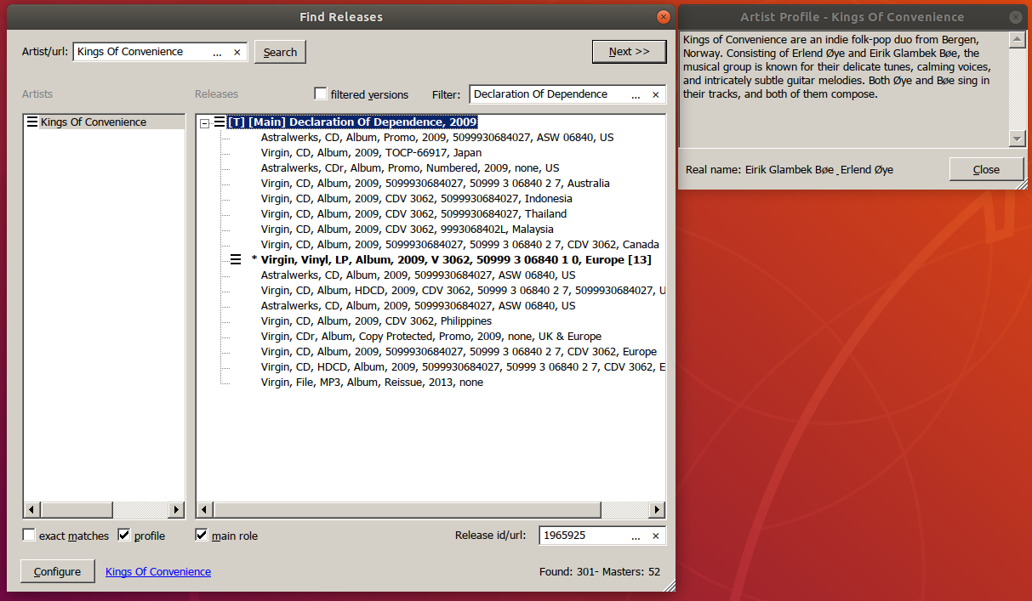Click list icon beside Main Declaration Of Dependence
Image resolution: width=1032 pixels, height=601 pixels.
[220, 122]
